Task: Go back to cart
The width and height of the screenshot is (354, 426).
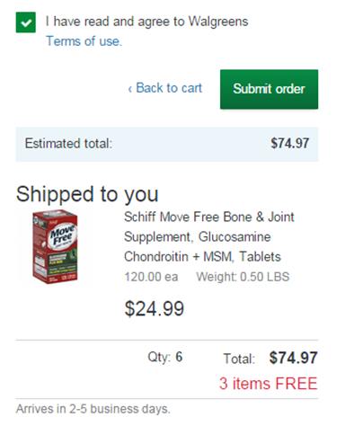Action: coord(165,88)
